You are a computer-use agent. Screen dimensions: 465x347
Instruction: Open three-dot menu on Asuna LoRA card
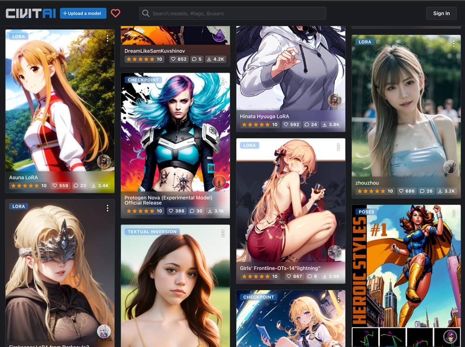pyautogui.click(x=107, y=39)
